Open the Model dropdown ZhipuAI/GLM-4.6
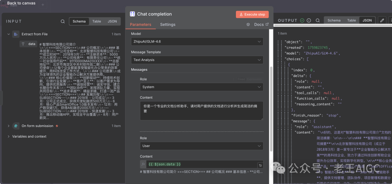 (x=197, y=41)
